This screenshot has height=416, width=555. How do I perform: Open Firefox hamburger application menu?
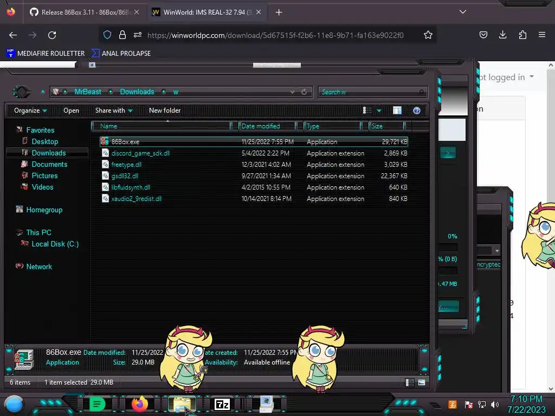point(542,35)
